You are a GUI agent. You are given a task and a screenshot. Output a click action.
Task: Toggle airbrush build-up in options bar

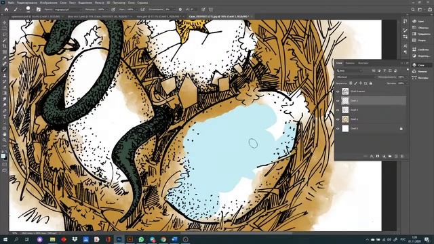(142, 9)
